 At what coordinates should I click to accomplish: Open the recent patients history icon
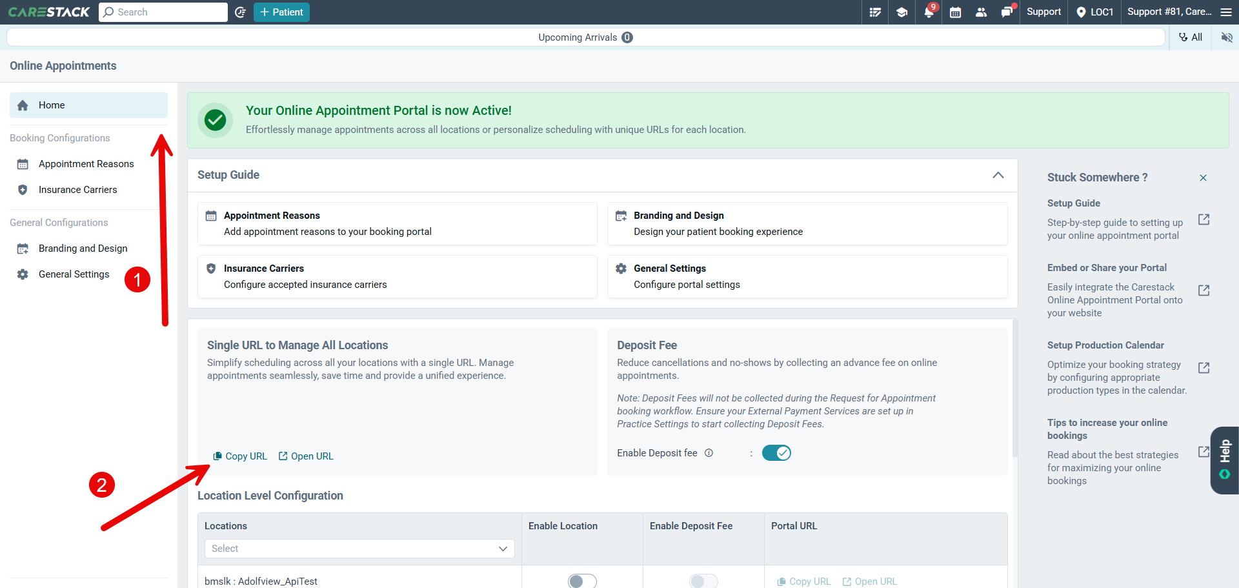pyautogui.click(x=241, y=12)
